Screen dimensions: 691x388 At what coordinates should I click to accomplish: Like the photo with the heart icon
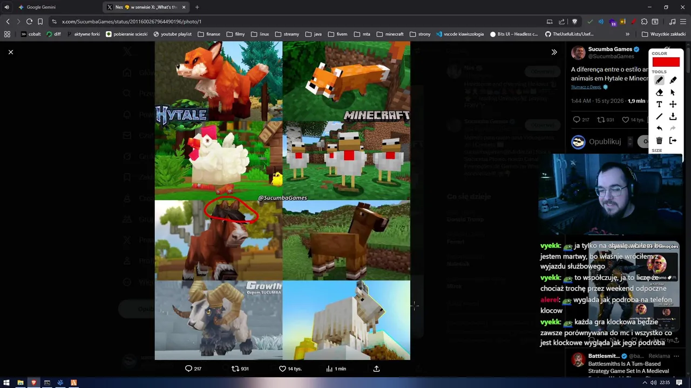[282, 369]
